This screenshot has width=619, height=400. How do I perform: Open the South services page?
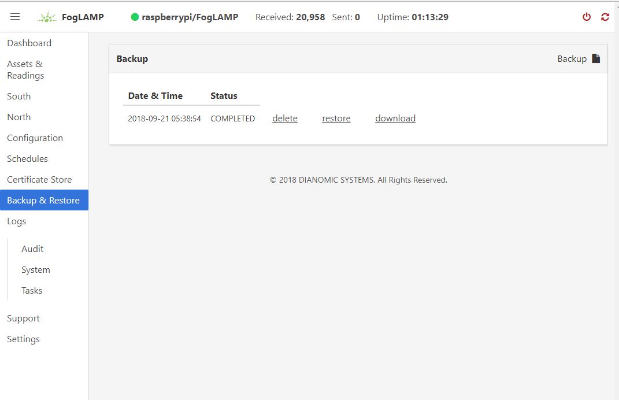pyautogui.click(x=19, y=97)
